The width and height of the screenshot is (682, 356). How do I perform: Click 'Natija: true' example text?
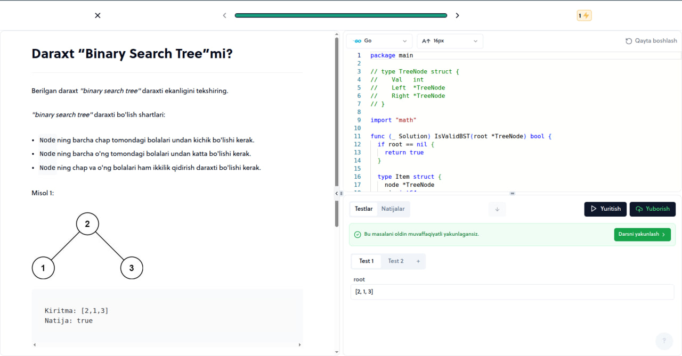pos(69,320)
